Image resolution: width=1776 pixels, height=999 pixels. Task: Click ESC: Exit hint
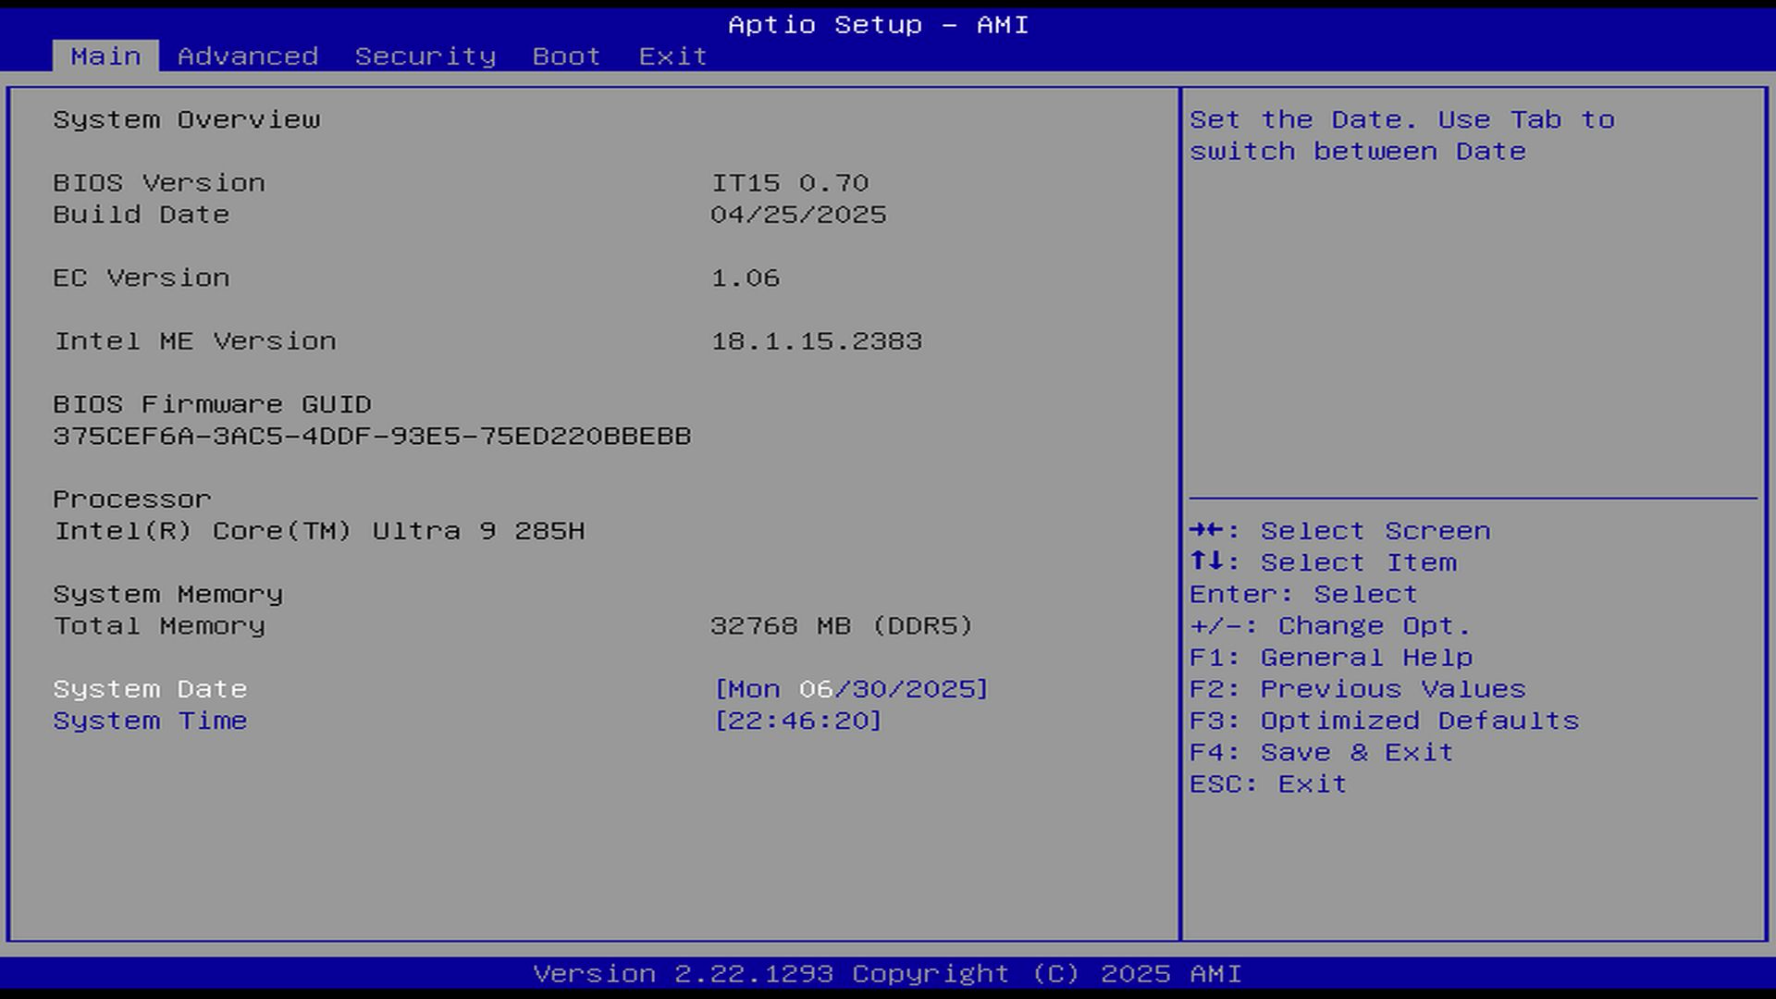[1267, 784]
